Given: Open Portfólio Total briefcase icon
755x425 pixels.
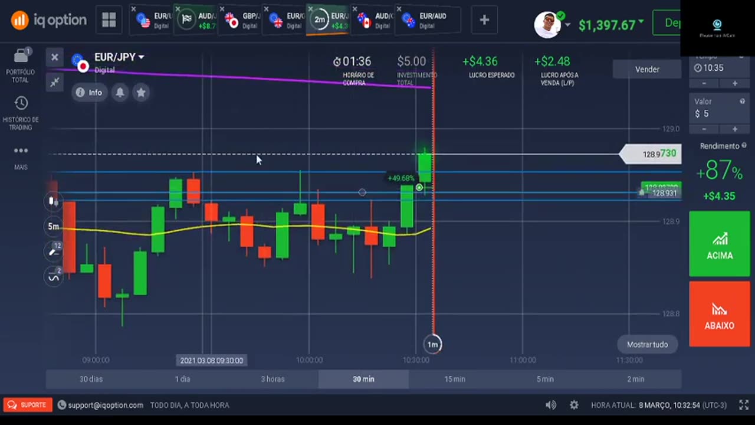Looking at the screenshot, I should click(21, 56).
